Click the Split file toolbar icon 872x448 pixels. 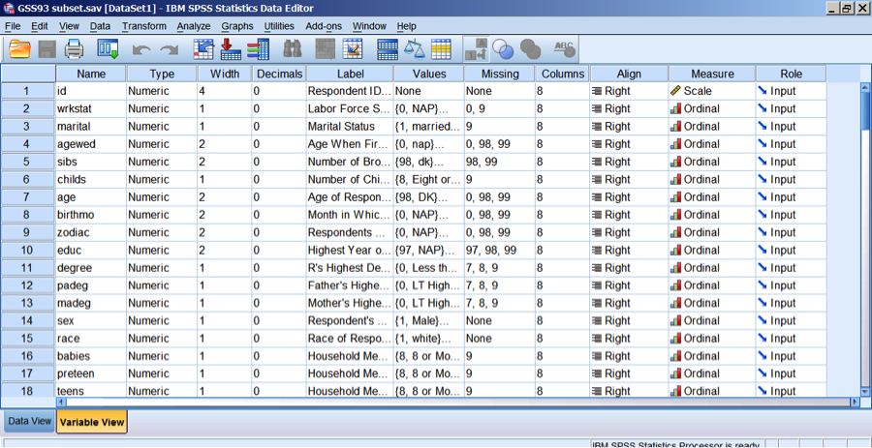(387, 49)
